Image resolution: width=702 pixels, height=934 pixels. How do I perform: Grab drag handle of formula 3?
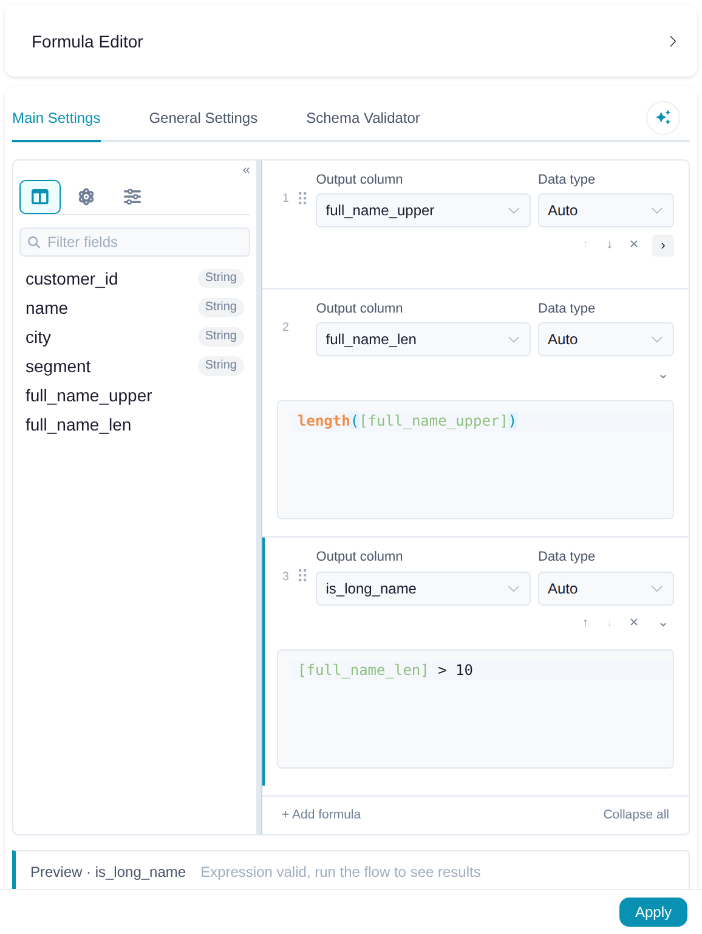pyautogui.click(x=302, y=576)
